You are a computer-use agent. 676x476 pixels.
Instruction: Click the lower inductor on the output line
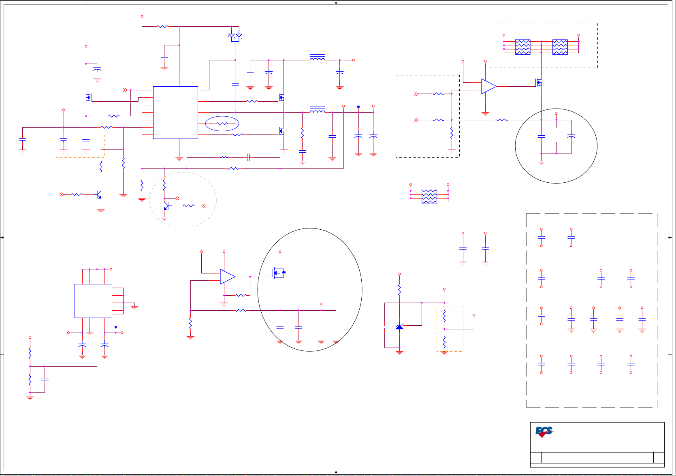(x=317, y=110)
